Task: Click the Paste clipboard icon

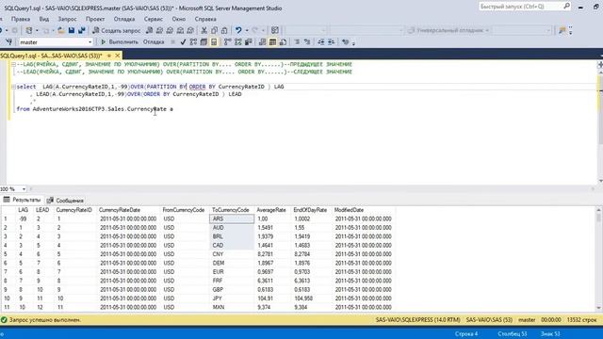Action: pyautogui.click(x=224, y=30)
